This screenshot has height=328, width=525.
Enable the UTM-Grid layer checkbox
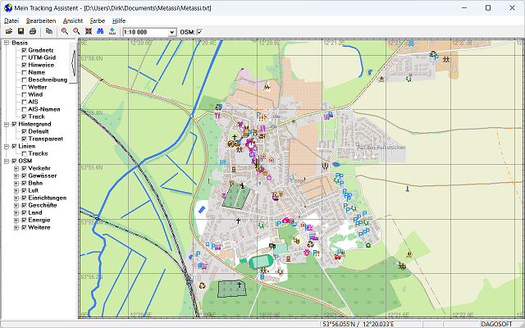[x=25, y=58]
